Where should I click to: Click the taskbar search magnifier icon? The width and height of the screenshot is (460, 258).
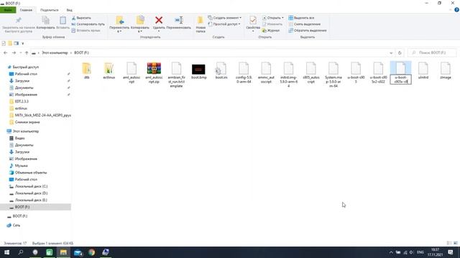(x=21, y=252)
